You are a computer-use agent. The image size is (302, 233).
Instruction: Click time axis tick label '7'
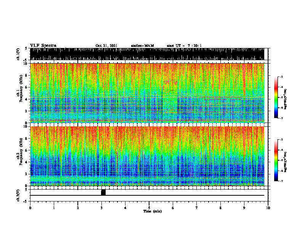coord(197,208)
